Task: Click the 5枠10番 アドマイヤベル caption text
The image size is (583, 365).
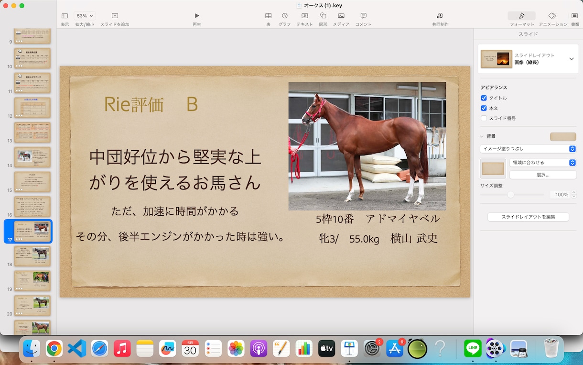Action: pos(378,219)
